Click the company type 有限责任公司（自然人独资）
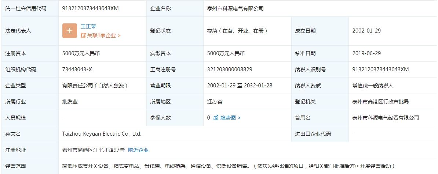Screen dimensions: 438x174 point(95,86)
